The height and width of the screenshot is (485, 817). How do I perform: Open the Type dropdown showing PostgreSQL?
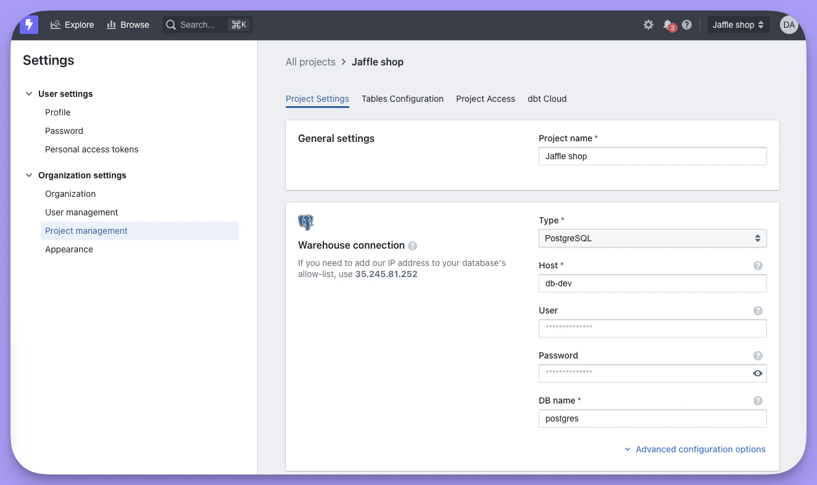652,238
